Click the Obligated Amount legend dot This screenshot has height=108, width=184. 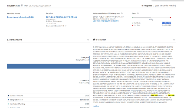(9, 100)
